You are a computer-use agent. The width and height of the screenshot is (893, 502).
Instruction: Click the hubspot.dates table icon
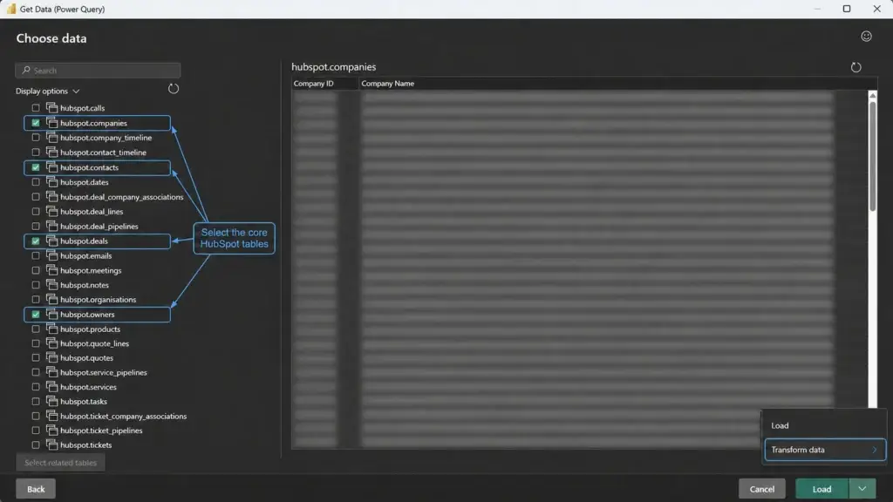click(x=51, y=182)
